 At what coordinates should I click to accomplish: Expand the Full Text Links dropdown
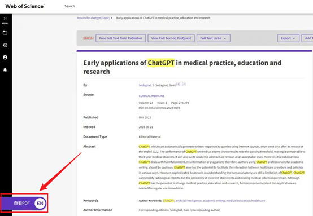point(214,38)
